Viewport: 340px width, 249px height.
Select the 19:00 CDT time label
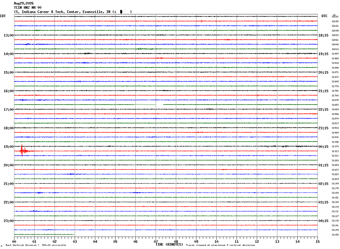[x=9, y=147]
